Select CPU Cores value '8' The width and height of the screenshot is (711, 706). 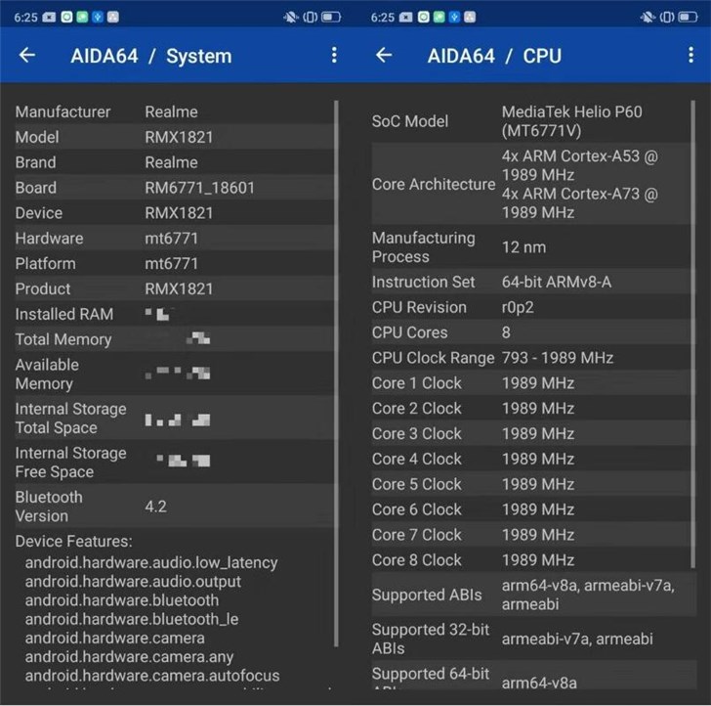point(506,332)
